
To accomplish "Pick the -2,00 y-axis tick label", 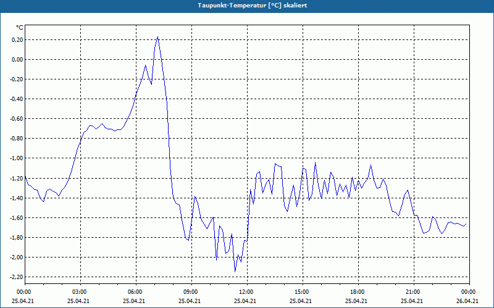I will pyautogui.click(x=17, y=257).
